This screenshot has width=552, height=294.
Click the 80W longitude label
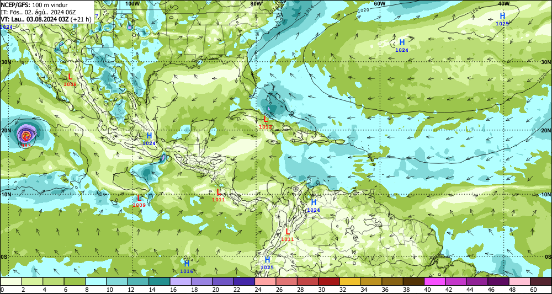click(256, 3)
